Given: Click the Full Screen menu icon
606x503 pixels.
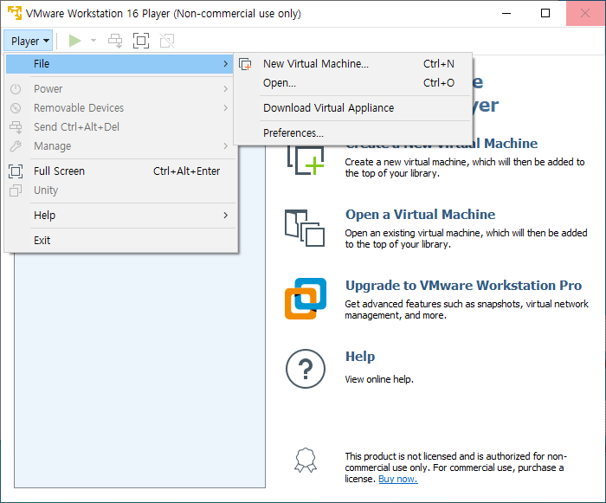Looking at the screenshot, I should (16, 171).
